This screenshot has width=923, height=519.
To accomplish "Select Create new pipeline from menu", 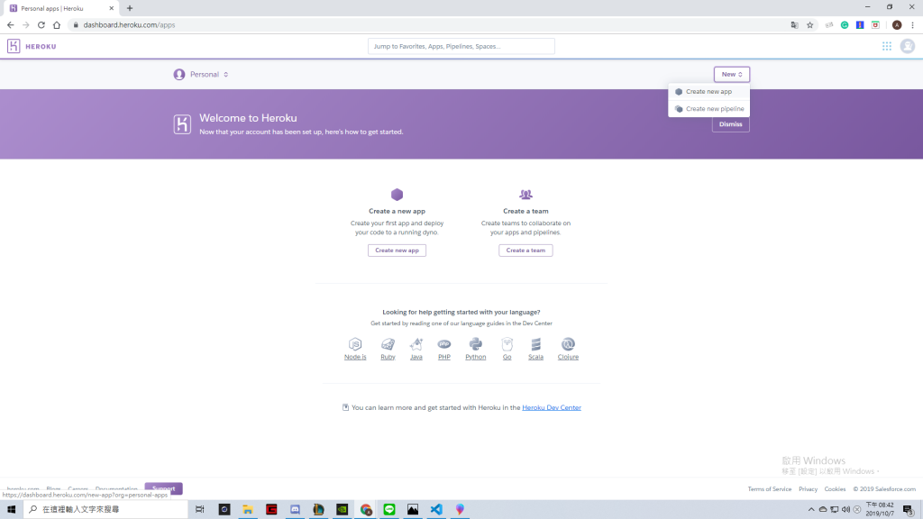I will tap(708, 109).
